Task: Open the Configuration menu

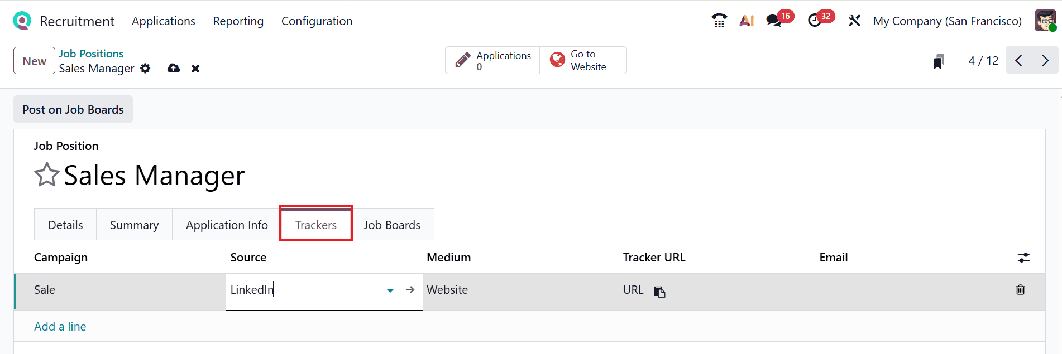Action: (x=317, y=21)
